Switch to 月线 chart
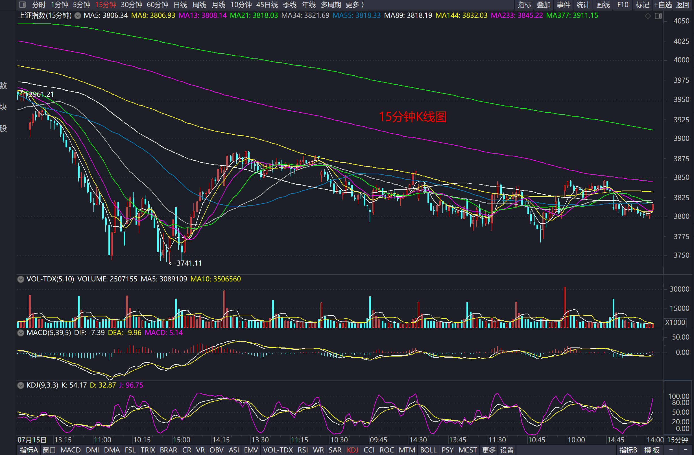This screenshot has width=694, height=455. (219, 5)
